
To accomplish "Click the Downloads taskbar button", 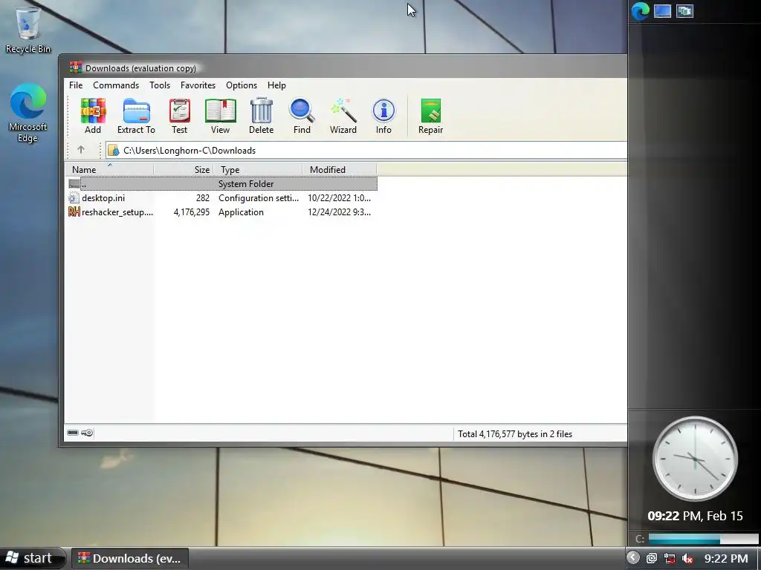I will tap(130, 558).
